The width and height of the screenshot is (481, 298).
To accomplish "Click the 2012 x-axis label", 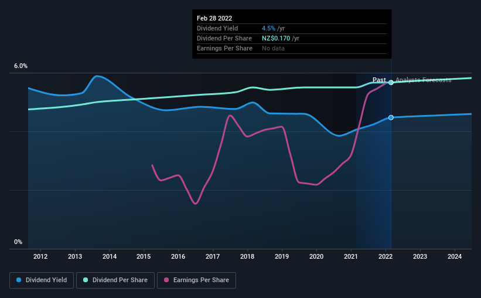I will [x=40, y=256].
